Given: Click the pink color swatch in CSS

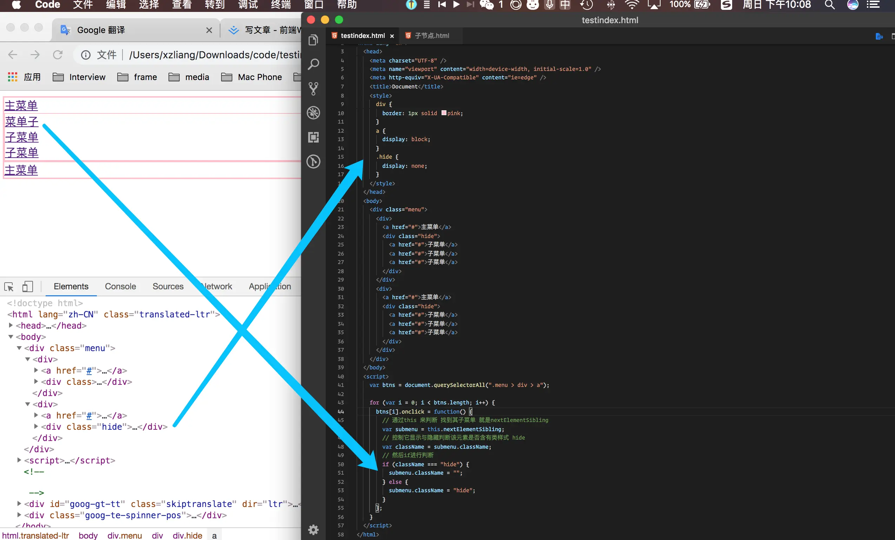Looking at the screenshot, I should pos(444,113).
